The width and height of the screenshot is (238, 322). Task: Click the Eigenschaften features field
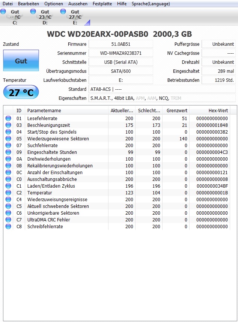tap(162, 98)
